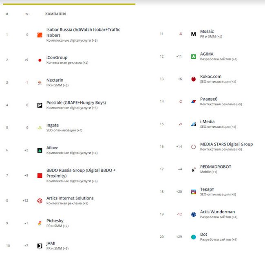Open MEDIA STARS Digital Group link
The image size is (265, 257).
pyautogui.click(x=226, y=144)
